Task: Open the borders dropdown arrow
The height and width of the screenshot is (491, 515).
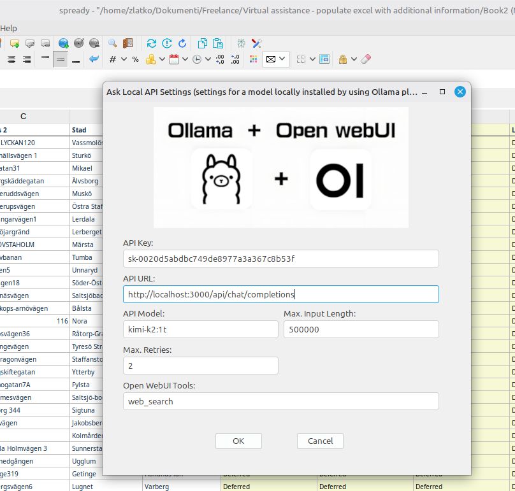Action: point(312,59)
